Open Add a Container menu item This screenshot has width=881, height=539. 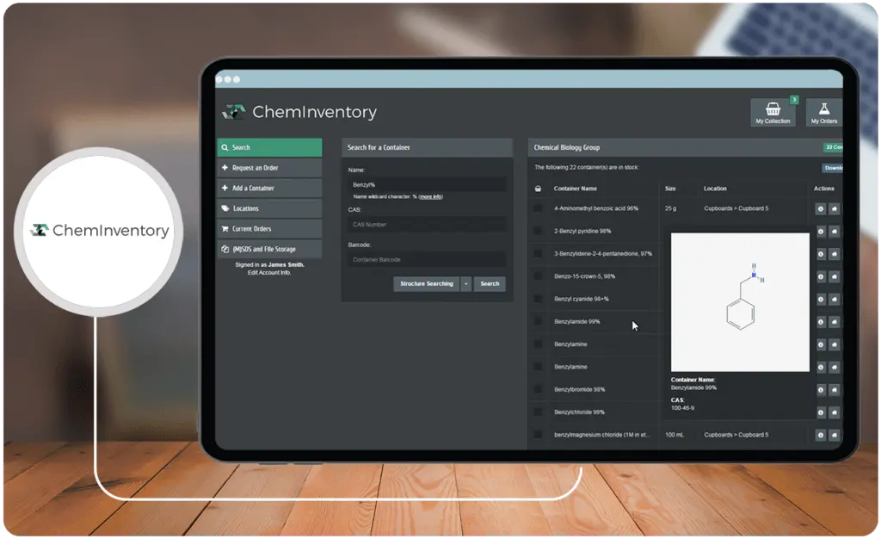(x=269, y=189)
